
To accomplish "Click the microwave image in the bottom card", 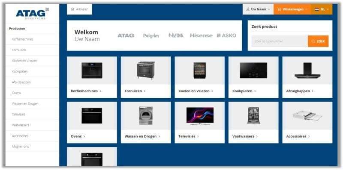I will point(92,159).
